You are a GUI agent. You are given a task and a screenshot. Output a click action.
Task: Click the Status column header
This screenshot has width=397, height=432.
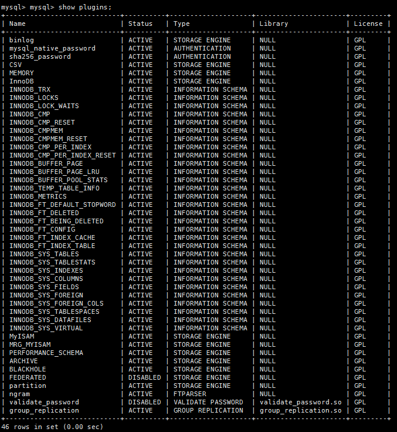(140, 24)
